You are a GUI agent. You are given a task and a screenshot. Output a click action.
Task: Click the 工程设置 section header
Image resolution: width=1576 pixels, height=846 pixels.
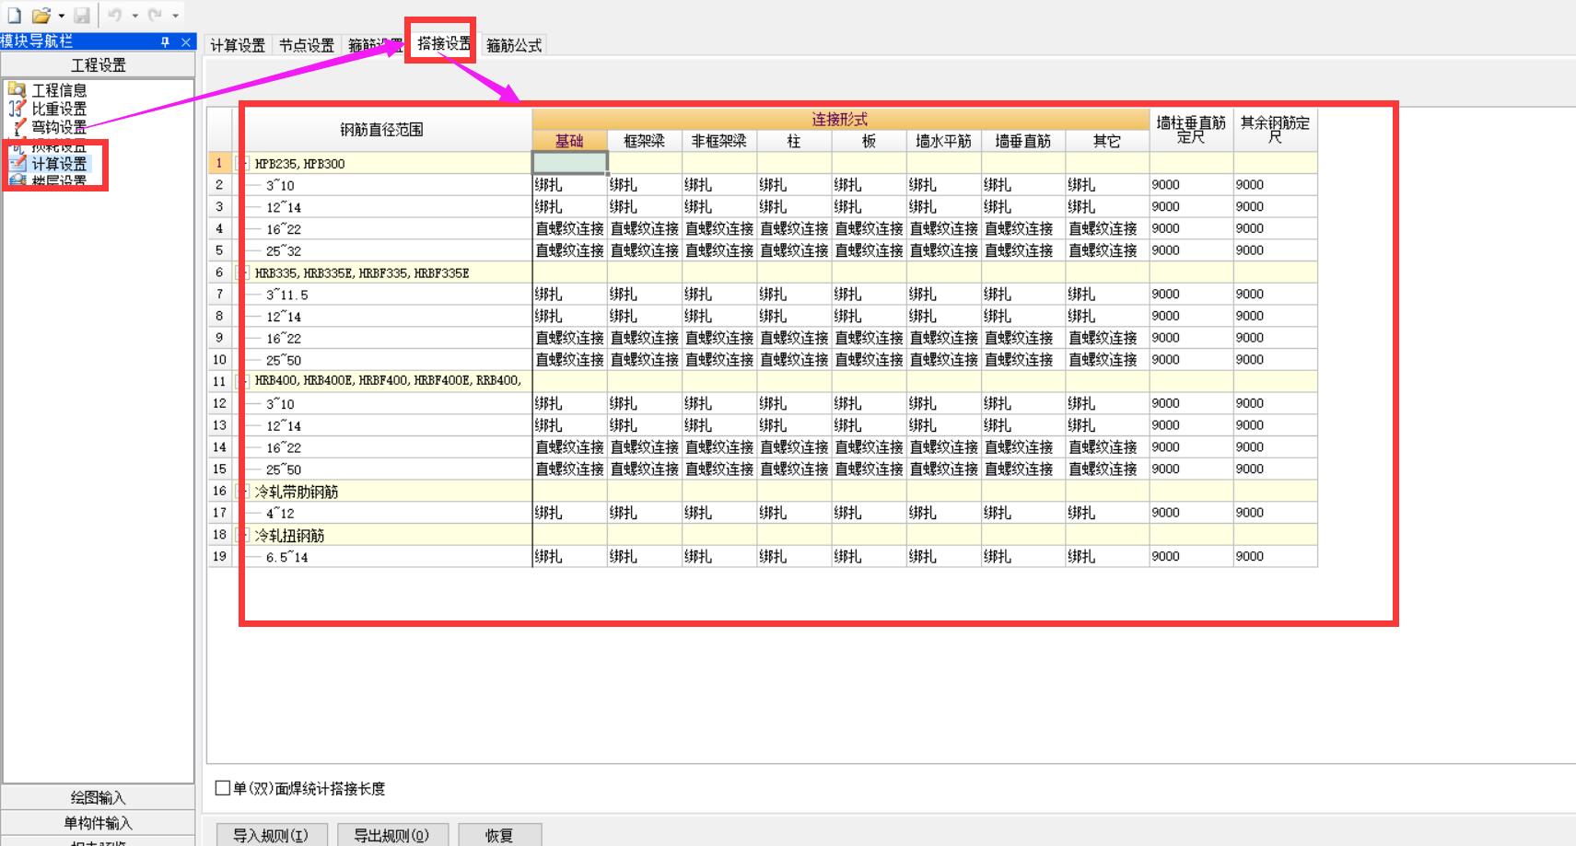pyautogui.click(x=99, y=65)
